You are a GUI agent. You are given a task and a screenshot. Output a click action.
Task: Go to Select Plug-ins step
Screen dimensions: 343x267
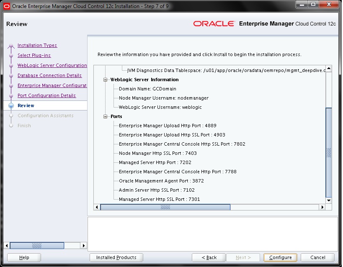coord(34,55)
